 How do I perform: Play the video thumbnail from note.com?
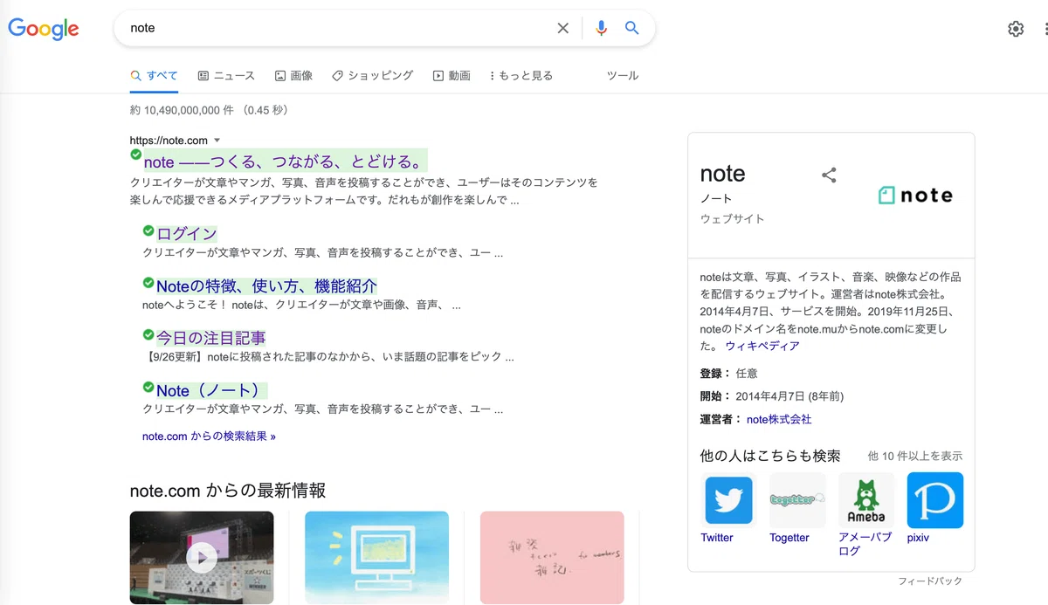click(202, 557)
